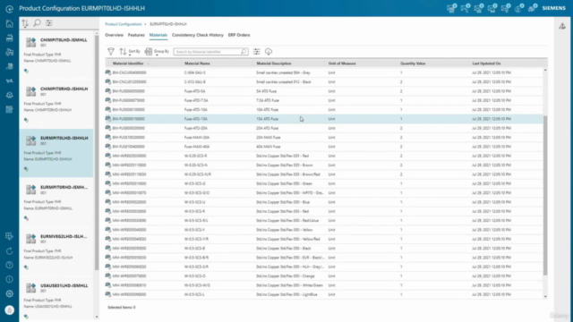Select the row named C-012-SAU-B
The width and height of the screenshot is (573, 322).
324,81
